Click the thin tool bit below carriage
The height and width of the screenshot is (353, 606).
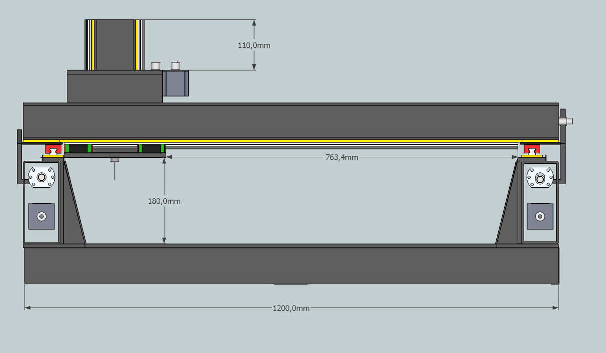(x=115, y=169)
